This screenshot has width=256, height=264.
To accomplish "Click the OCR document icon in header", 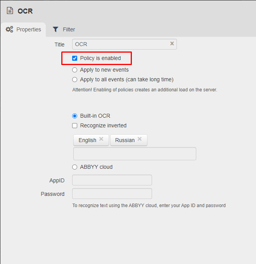I will 10,11.
